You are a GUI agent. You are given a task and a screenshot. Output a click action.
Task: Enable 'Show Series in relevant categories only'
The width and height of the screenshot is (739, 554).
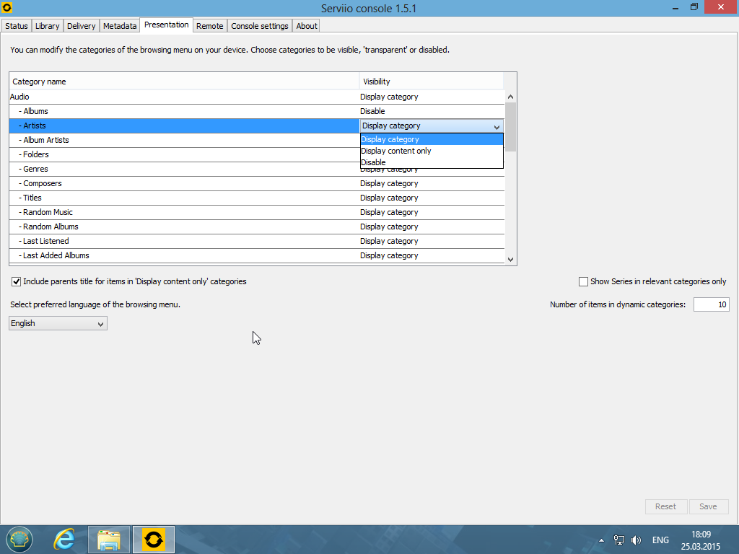583,281
